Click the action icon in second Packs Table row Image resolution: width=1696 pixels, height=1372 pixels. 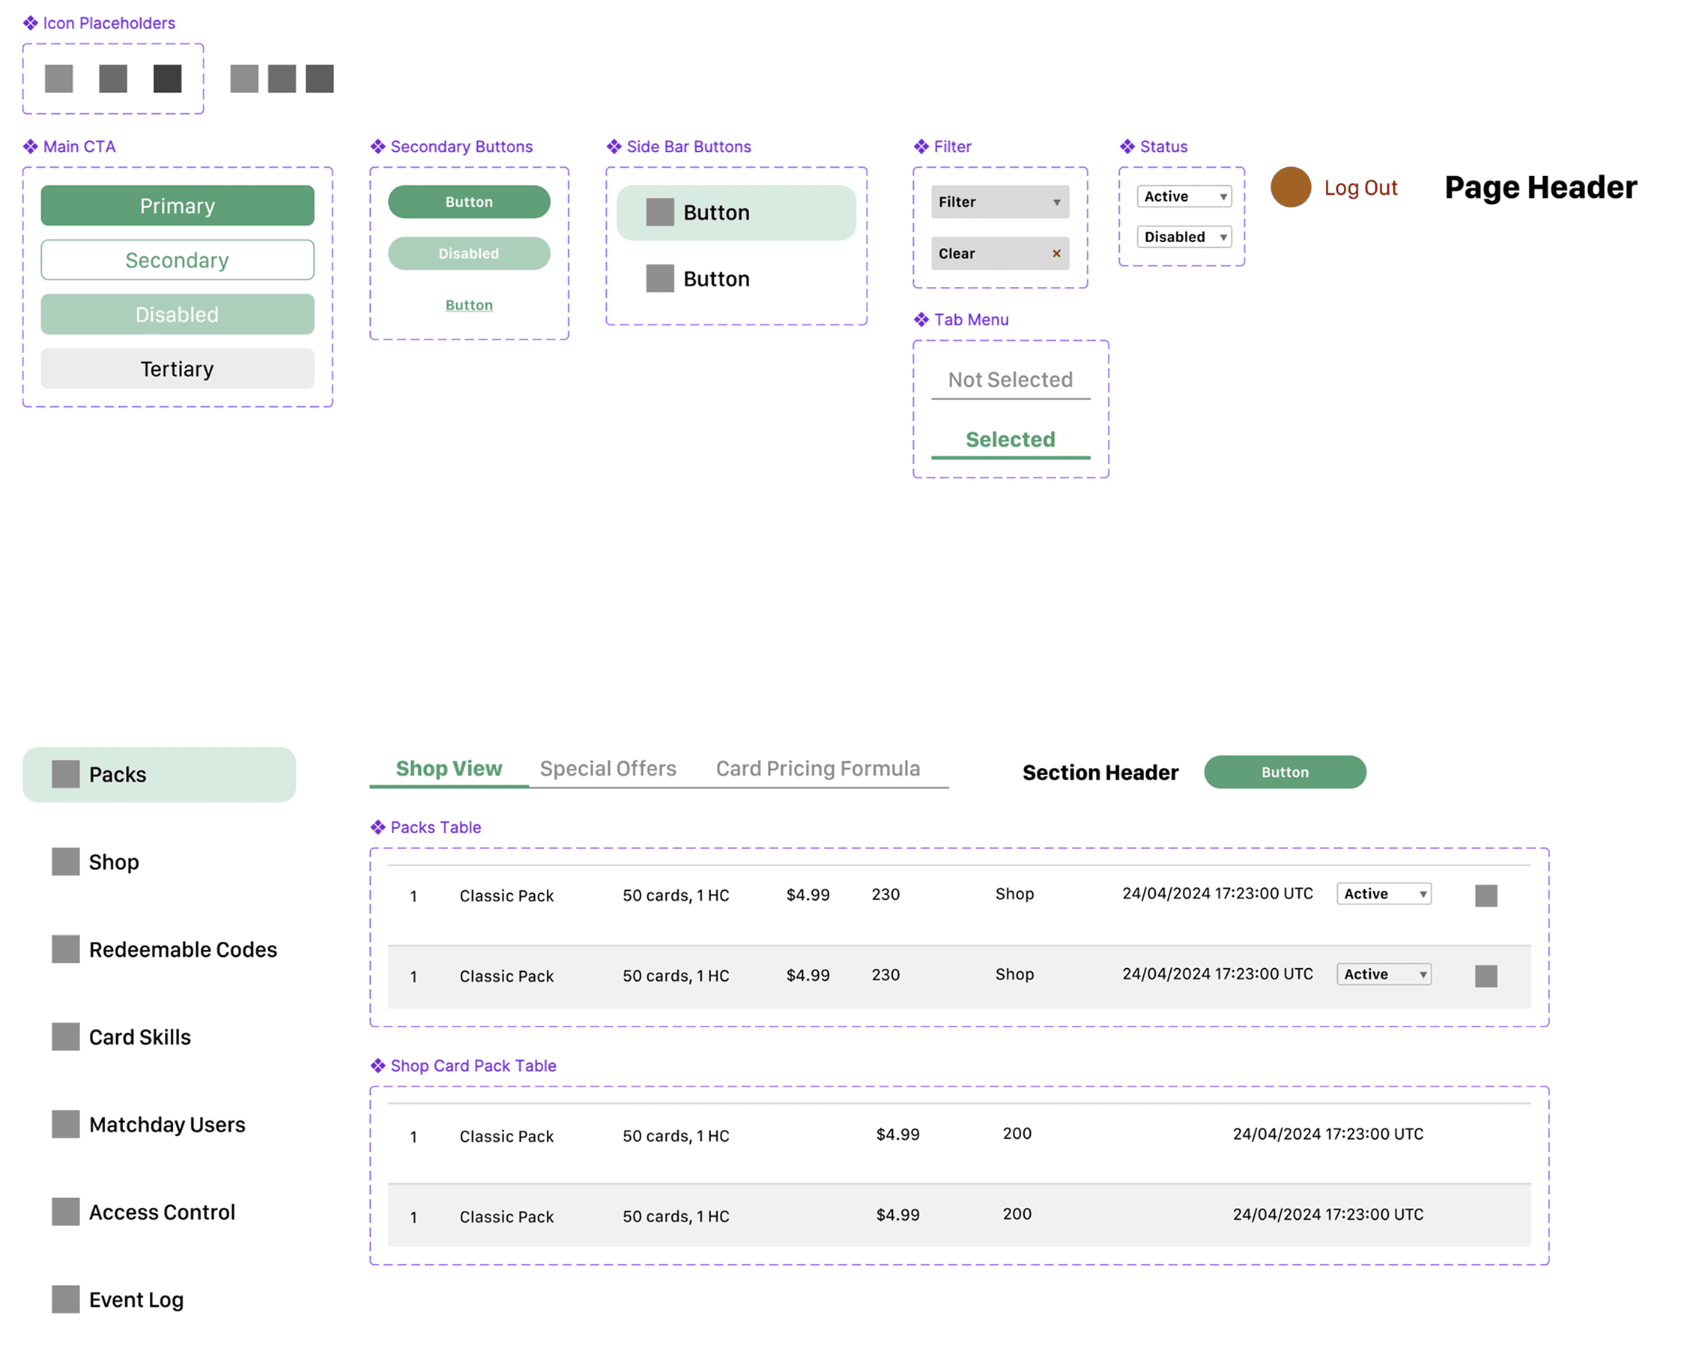pyautogui.click(x=1486, y=976)
